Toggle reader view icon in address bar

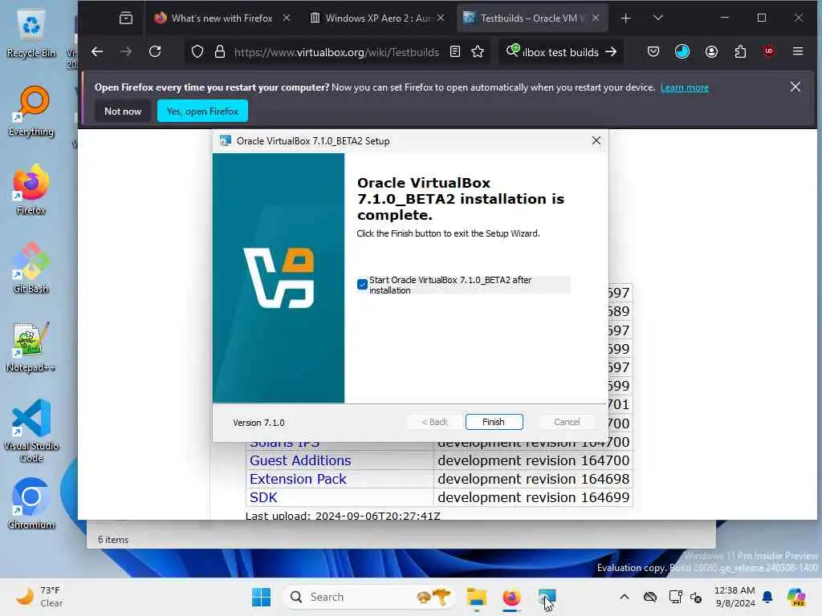[x=455, y=52]
